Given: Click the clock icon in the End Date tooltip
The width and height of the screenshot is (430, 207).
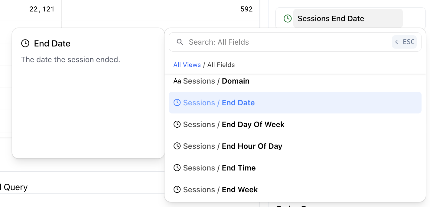Looking at the screenshot, I should 25,43.
